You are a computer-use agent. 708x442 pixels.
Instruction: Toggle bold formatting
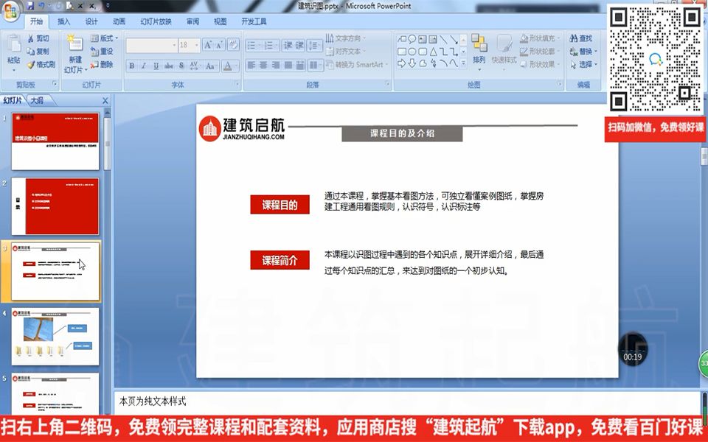[132, 65]
